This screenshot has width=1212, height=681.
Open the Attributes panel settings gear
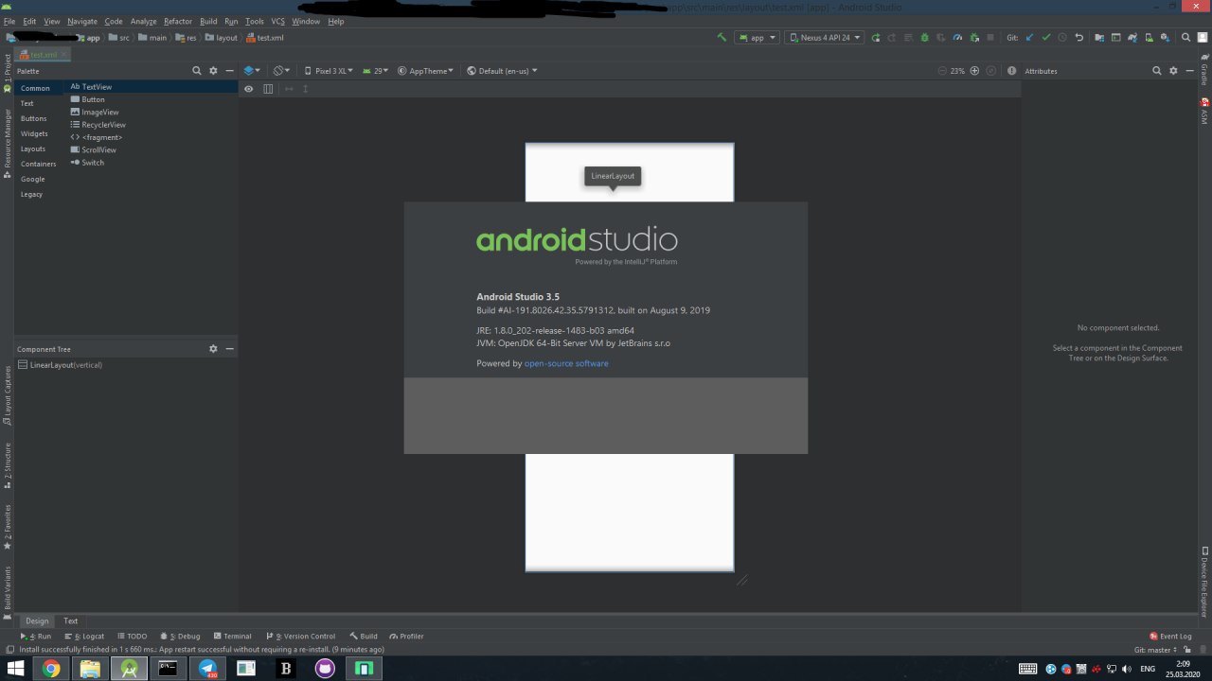click(x=1173, y=71)
